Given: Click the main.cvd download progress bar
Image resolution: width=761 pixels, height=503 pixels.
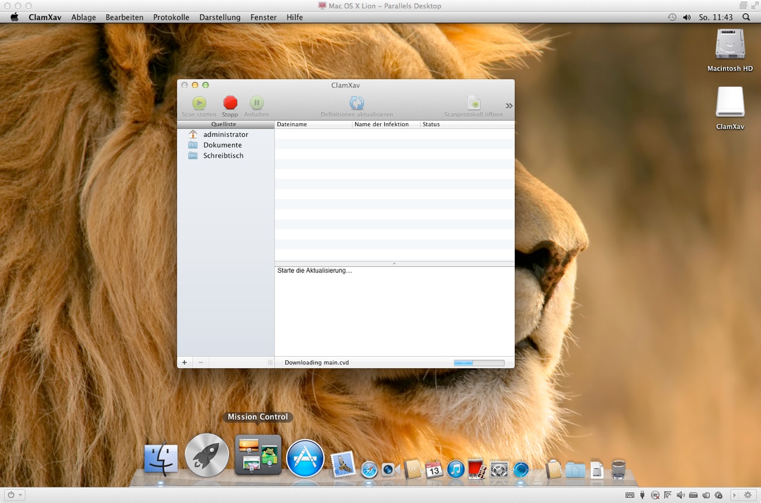Looking at the screenshot, I should pos(479,363).
